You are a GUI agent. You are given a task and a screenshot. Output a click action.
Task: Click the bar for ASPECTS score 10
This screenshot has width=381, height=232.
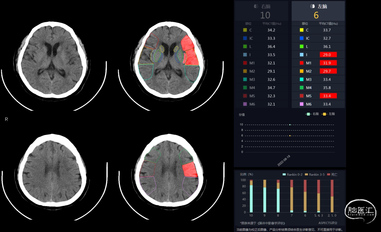pyautogui.click(x=251, y=198)
